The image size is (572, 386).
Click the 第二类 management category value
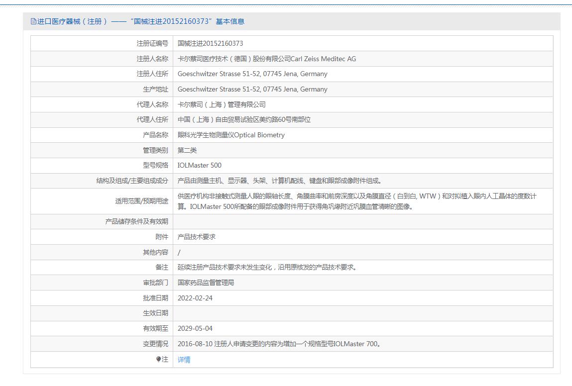point(187,150)
